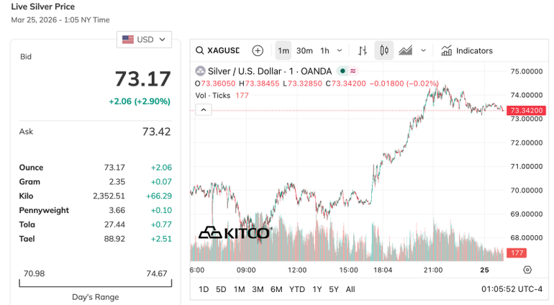Select the YTD date range
Screen dimensions: 554x305
coord(296,289)
